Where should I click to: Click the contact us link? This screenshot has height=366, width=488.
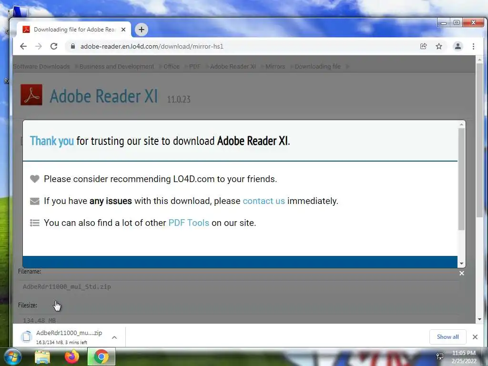click(264, 201)
